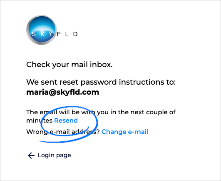Click the 'Wrong e-mail address?' question text
Image resolution: width=221 pixels, height=181 pixels.
(x=63, y=132)
